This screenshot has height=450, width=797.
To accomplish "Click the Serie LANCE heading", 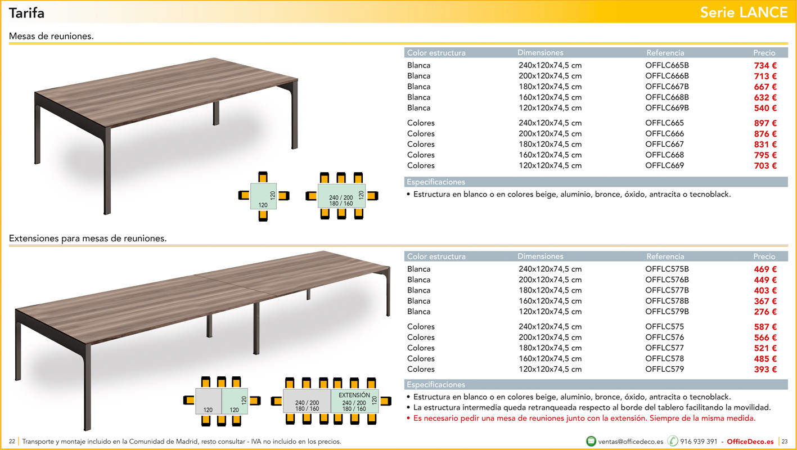I will (x=744, y=12).
